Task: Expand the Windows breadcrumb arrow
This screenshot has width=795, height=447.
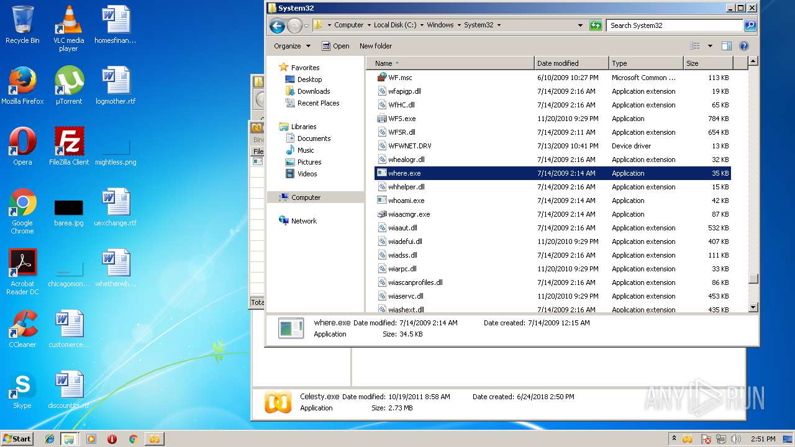Action: (x=459, y=25)
